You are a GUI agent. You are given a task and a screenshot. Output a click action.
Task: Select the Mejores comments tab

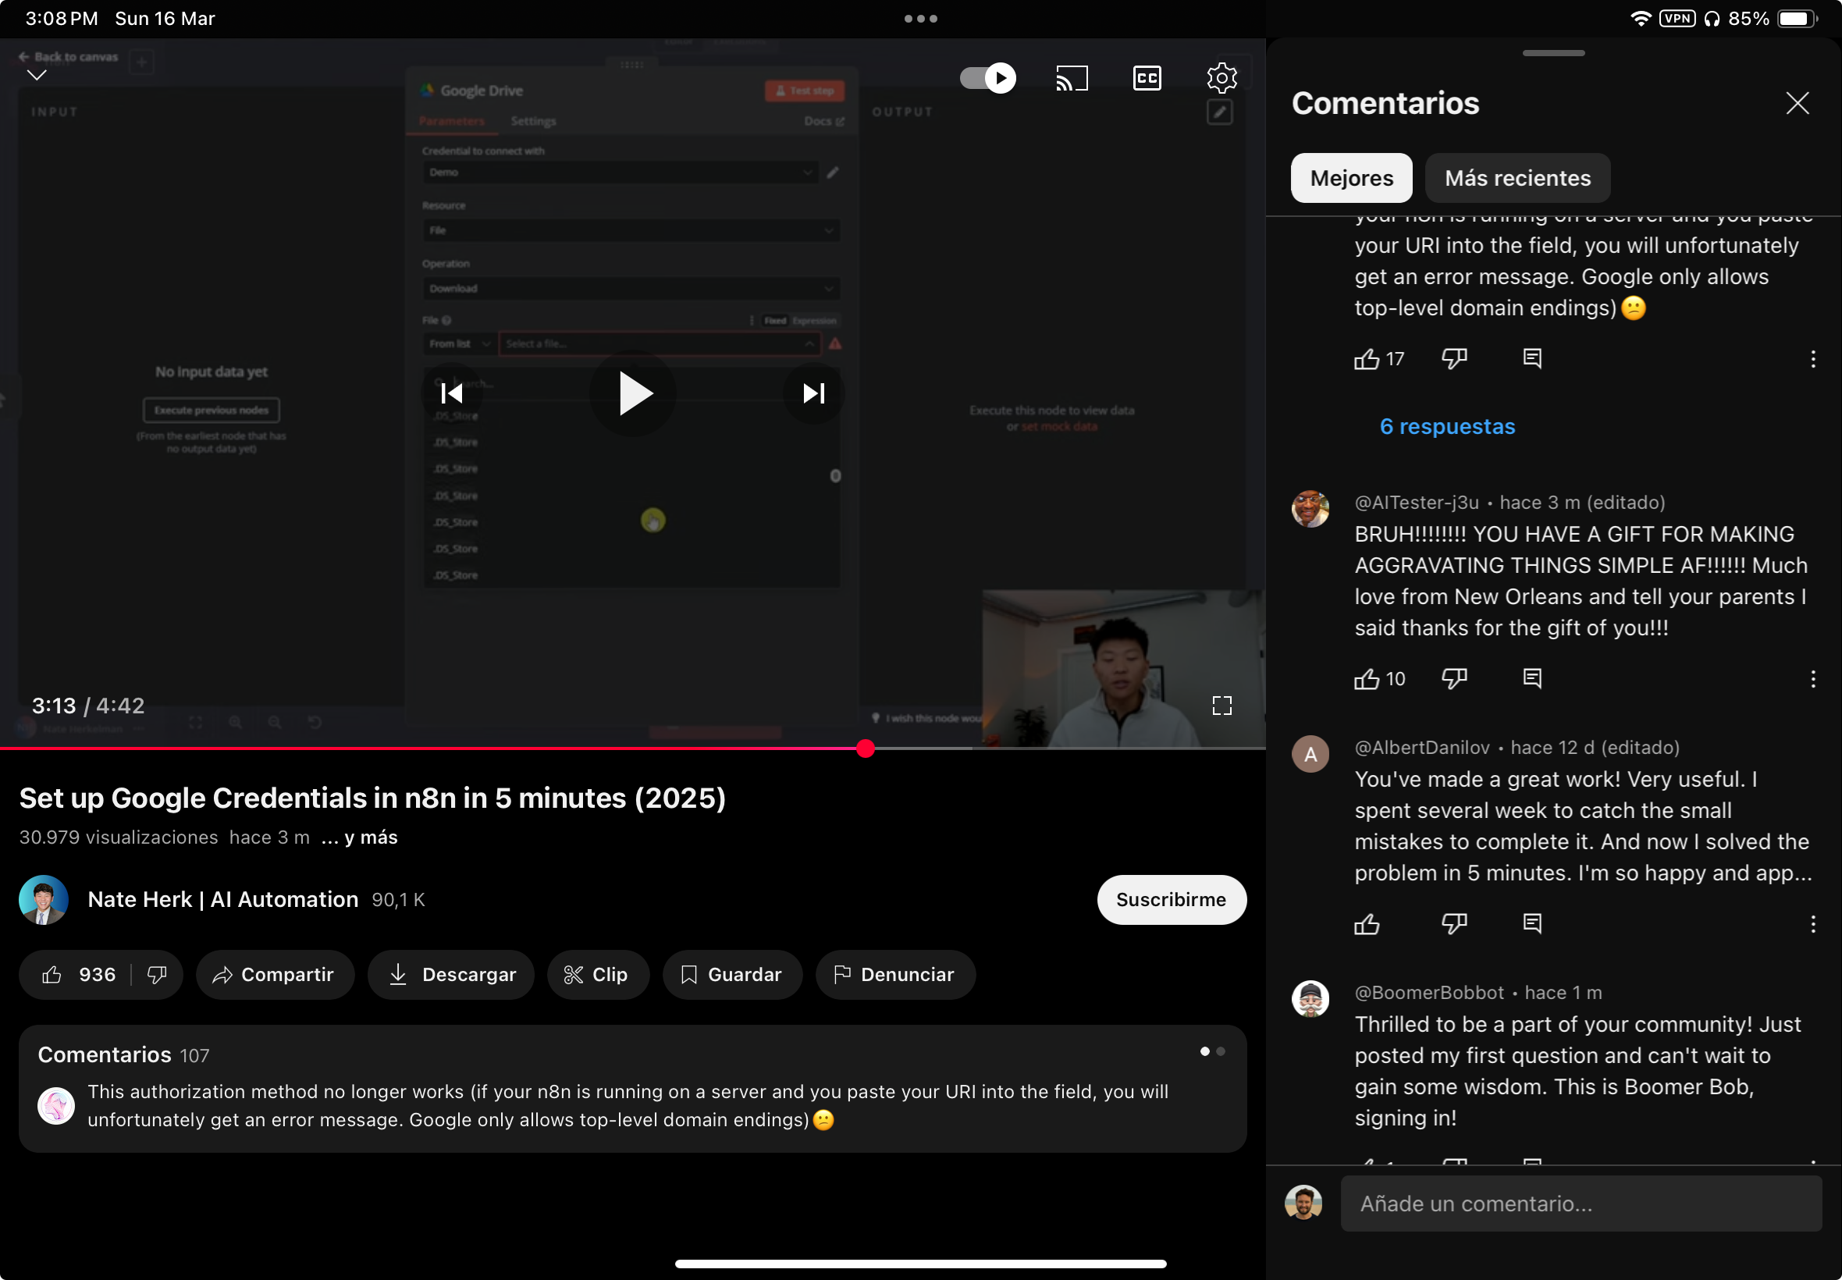(x=1351, y=178)
